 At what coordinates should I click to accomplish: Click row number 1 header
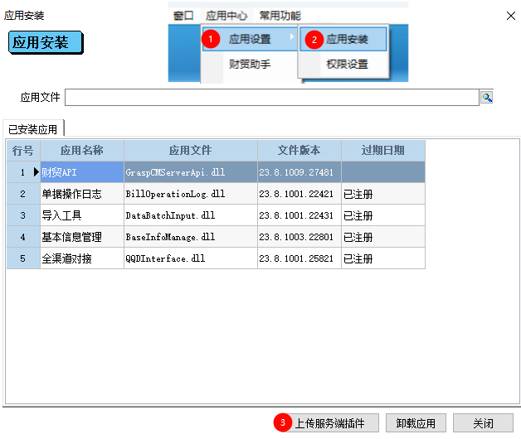pyautogui.click(x=23, y=172)
